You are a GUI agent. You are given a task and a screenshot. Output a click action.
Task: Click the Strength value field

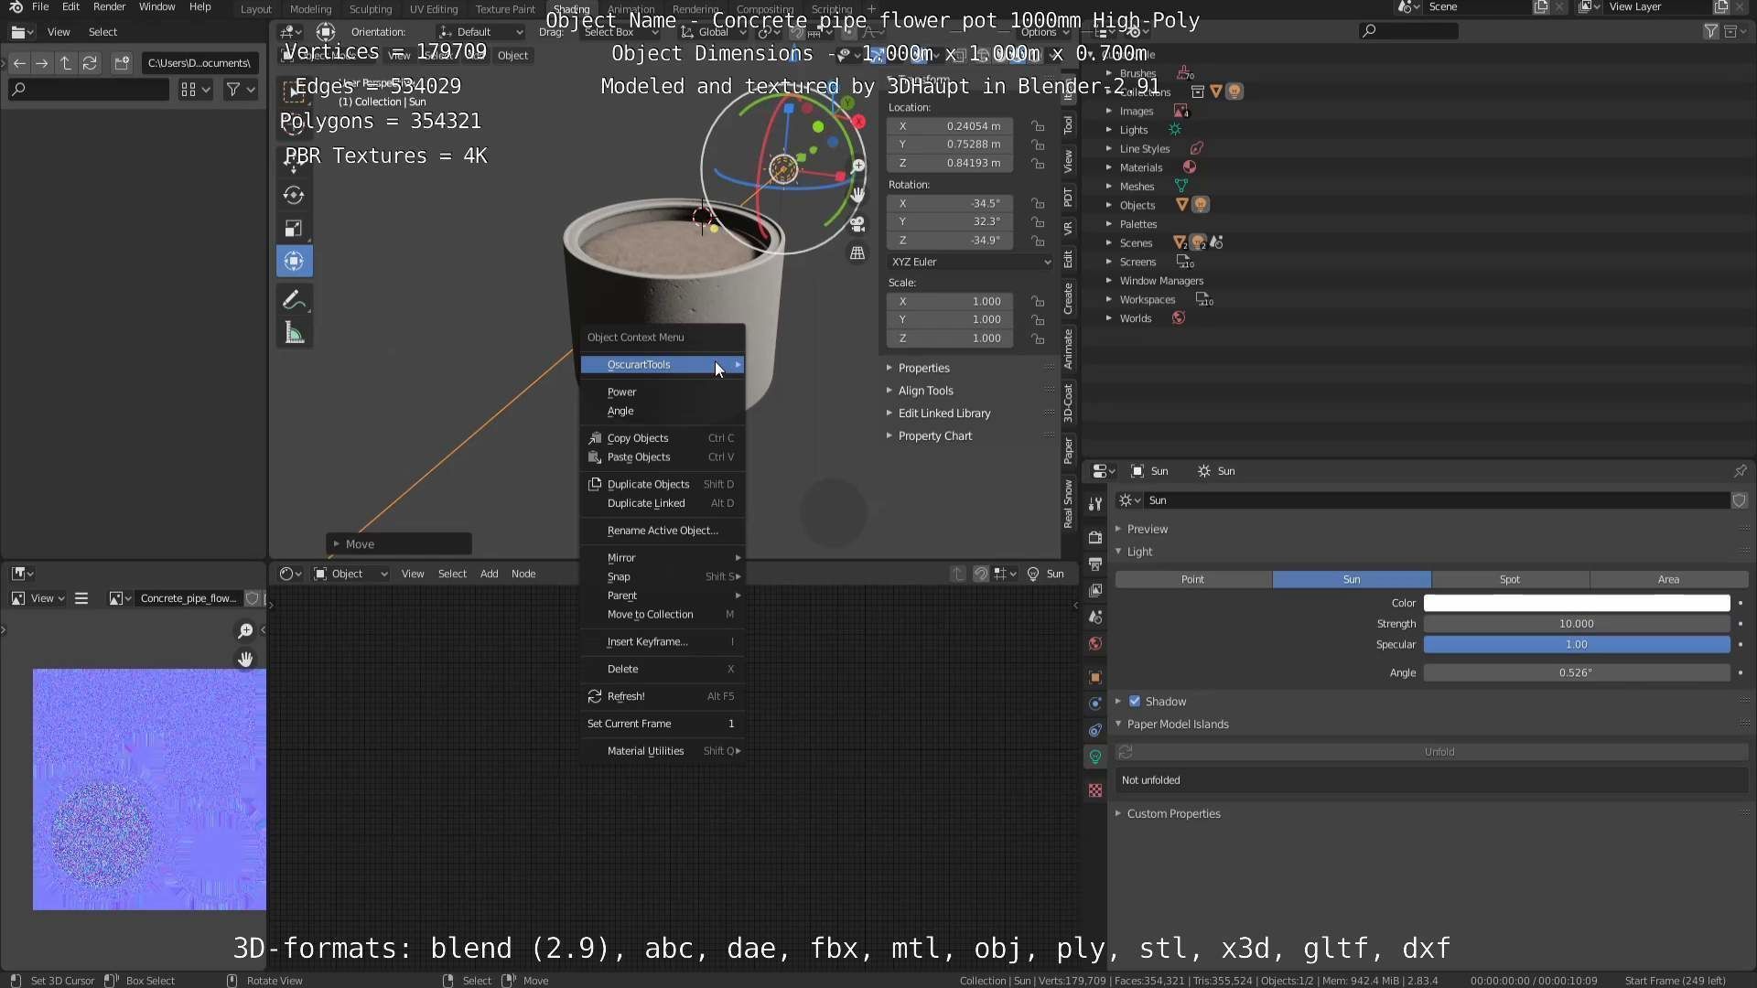click(1576, 624)
